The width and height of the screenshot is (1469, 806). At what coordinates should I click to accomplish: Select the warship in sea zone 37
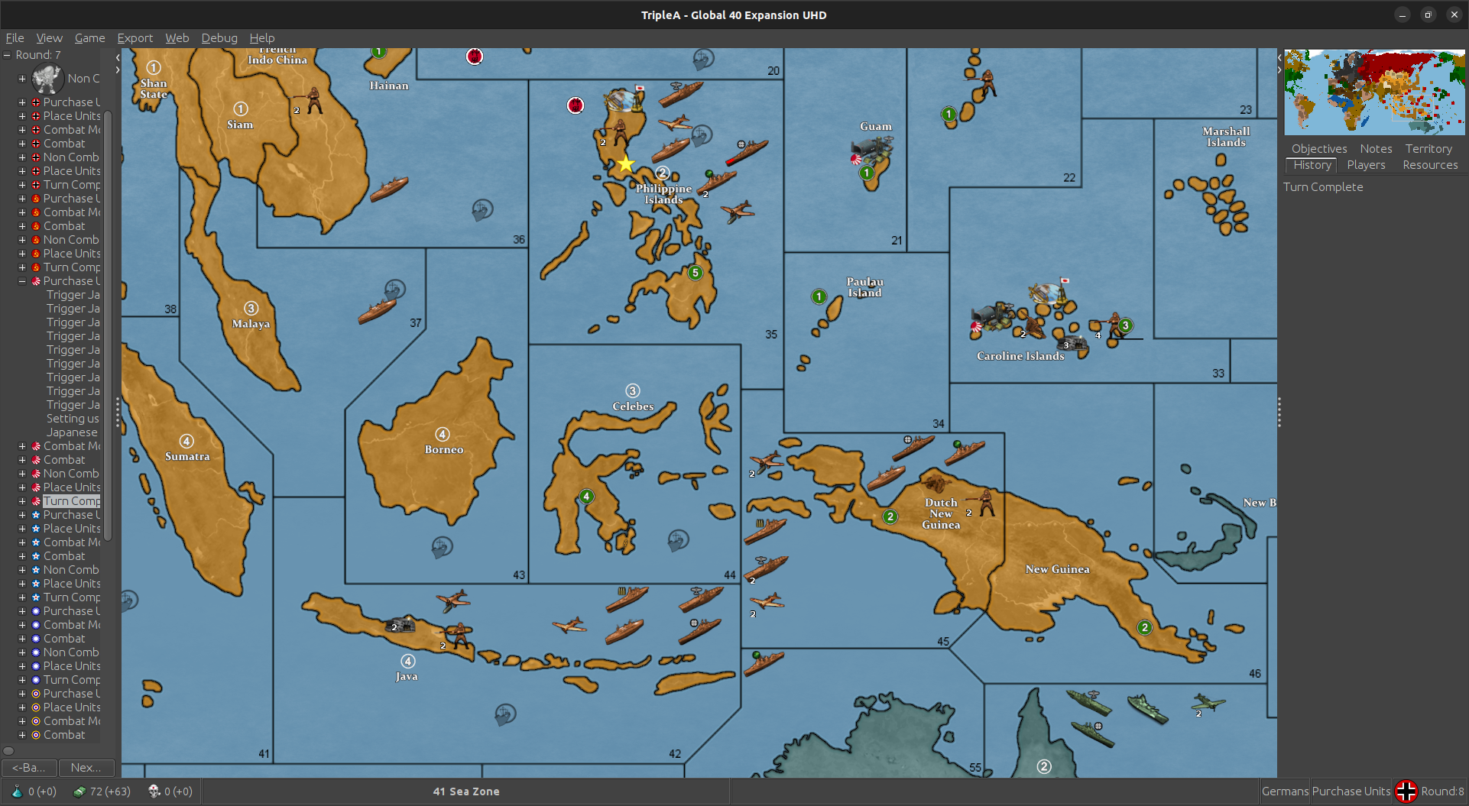tap(378, 311)
